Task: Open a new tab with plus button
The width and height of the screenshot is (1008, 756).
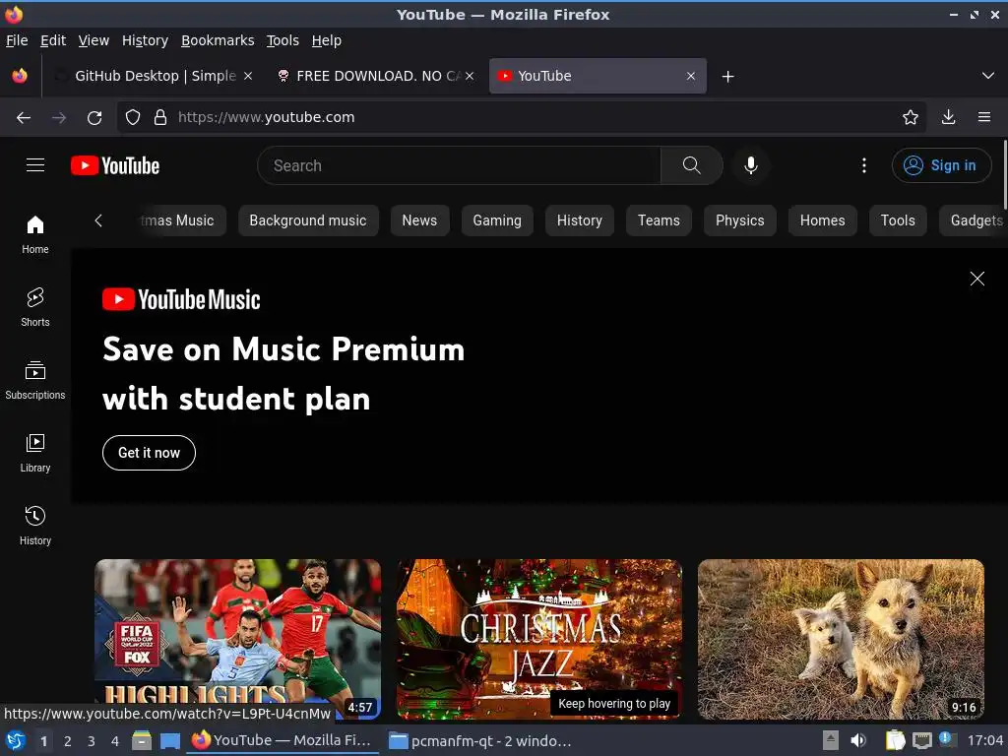Action: (x=727, y=77)
